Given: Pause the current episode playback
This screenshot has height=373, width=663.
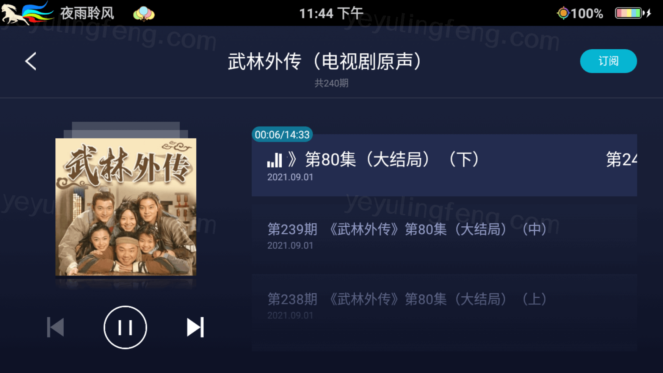Looking at the screenshot, I should click(x=125, y=327).
